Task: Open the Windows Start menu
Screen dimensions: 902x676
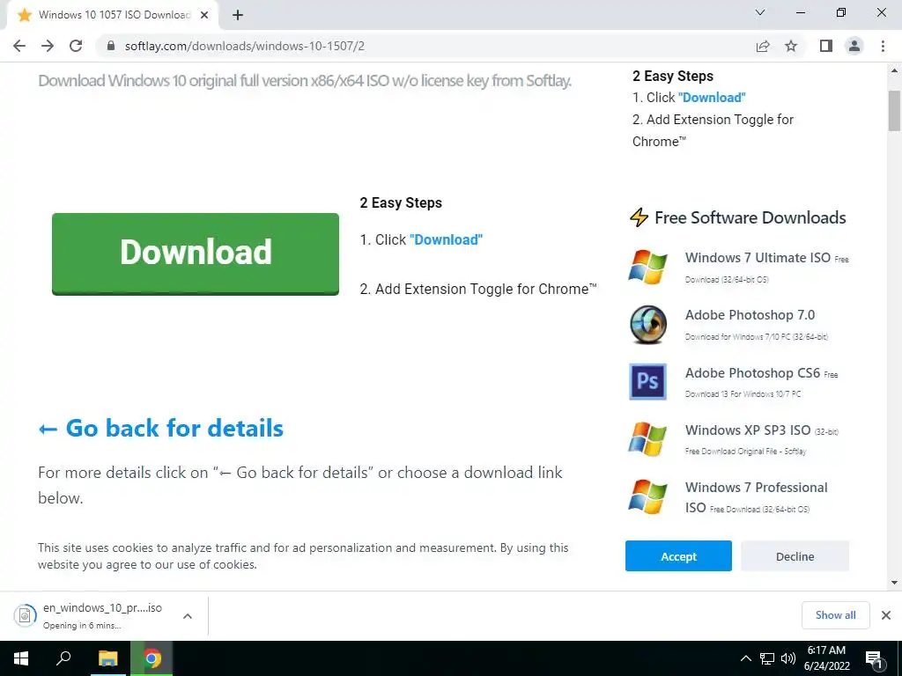Action: 21,658
